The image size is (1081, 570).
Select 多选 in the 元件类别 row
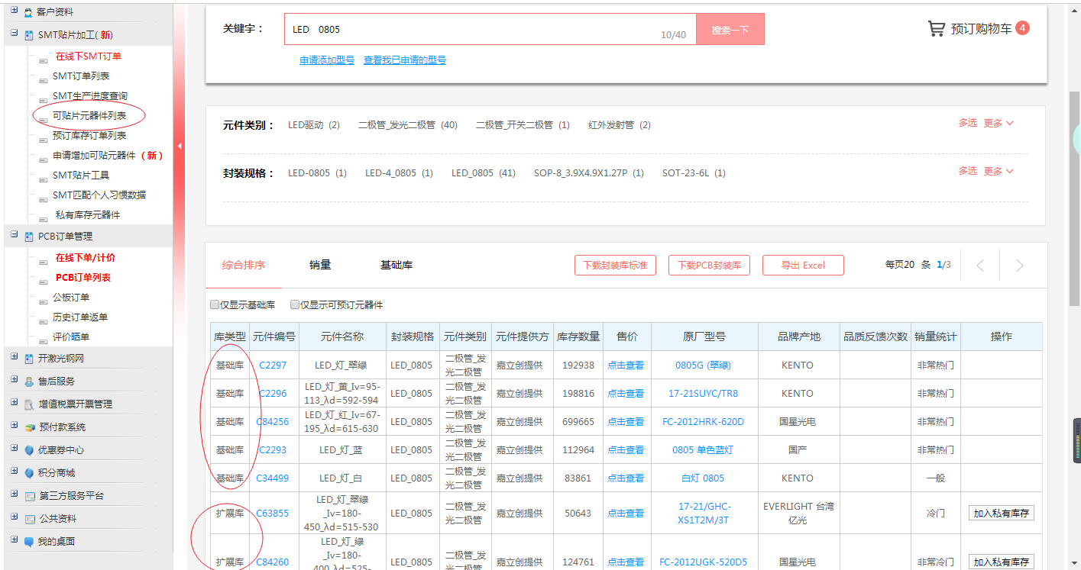point(967,124)
